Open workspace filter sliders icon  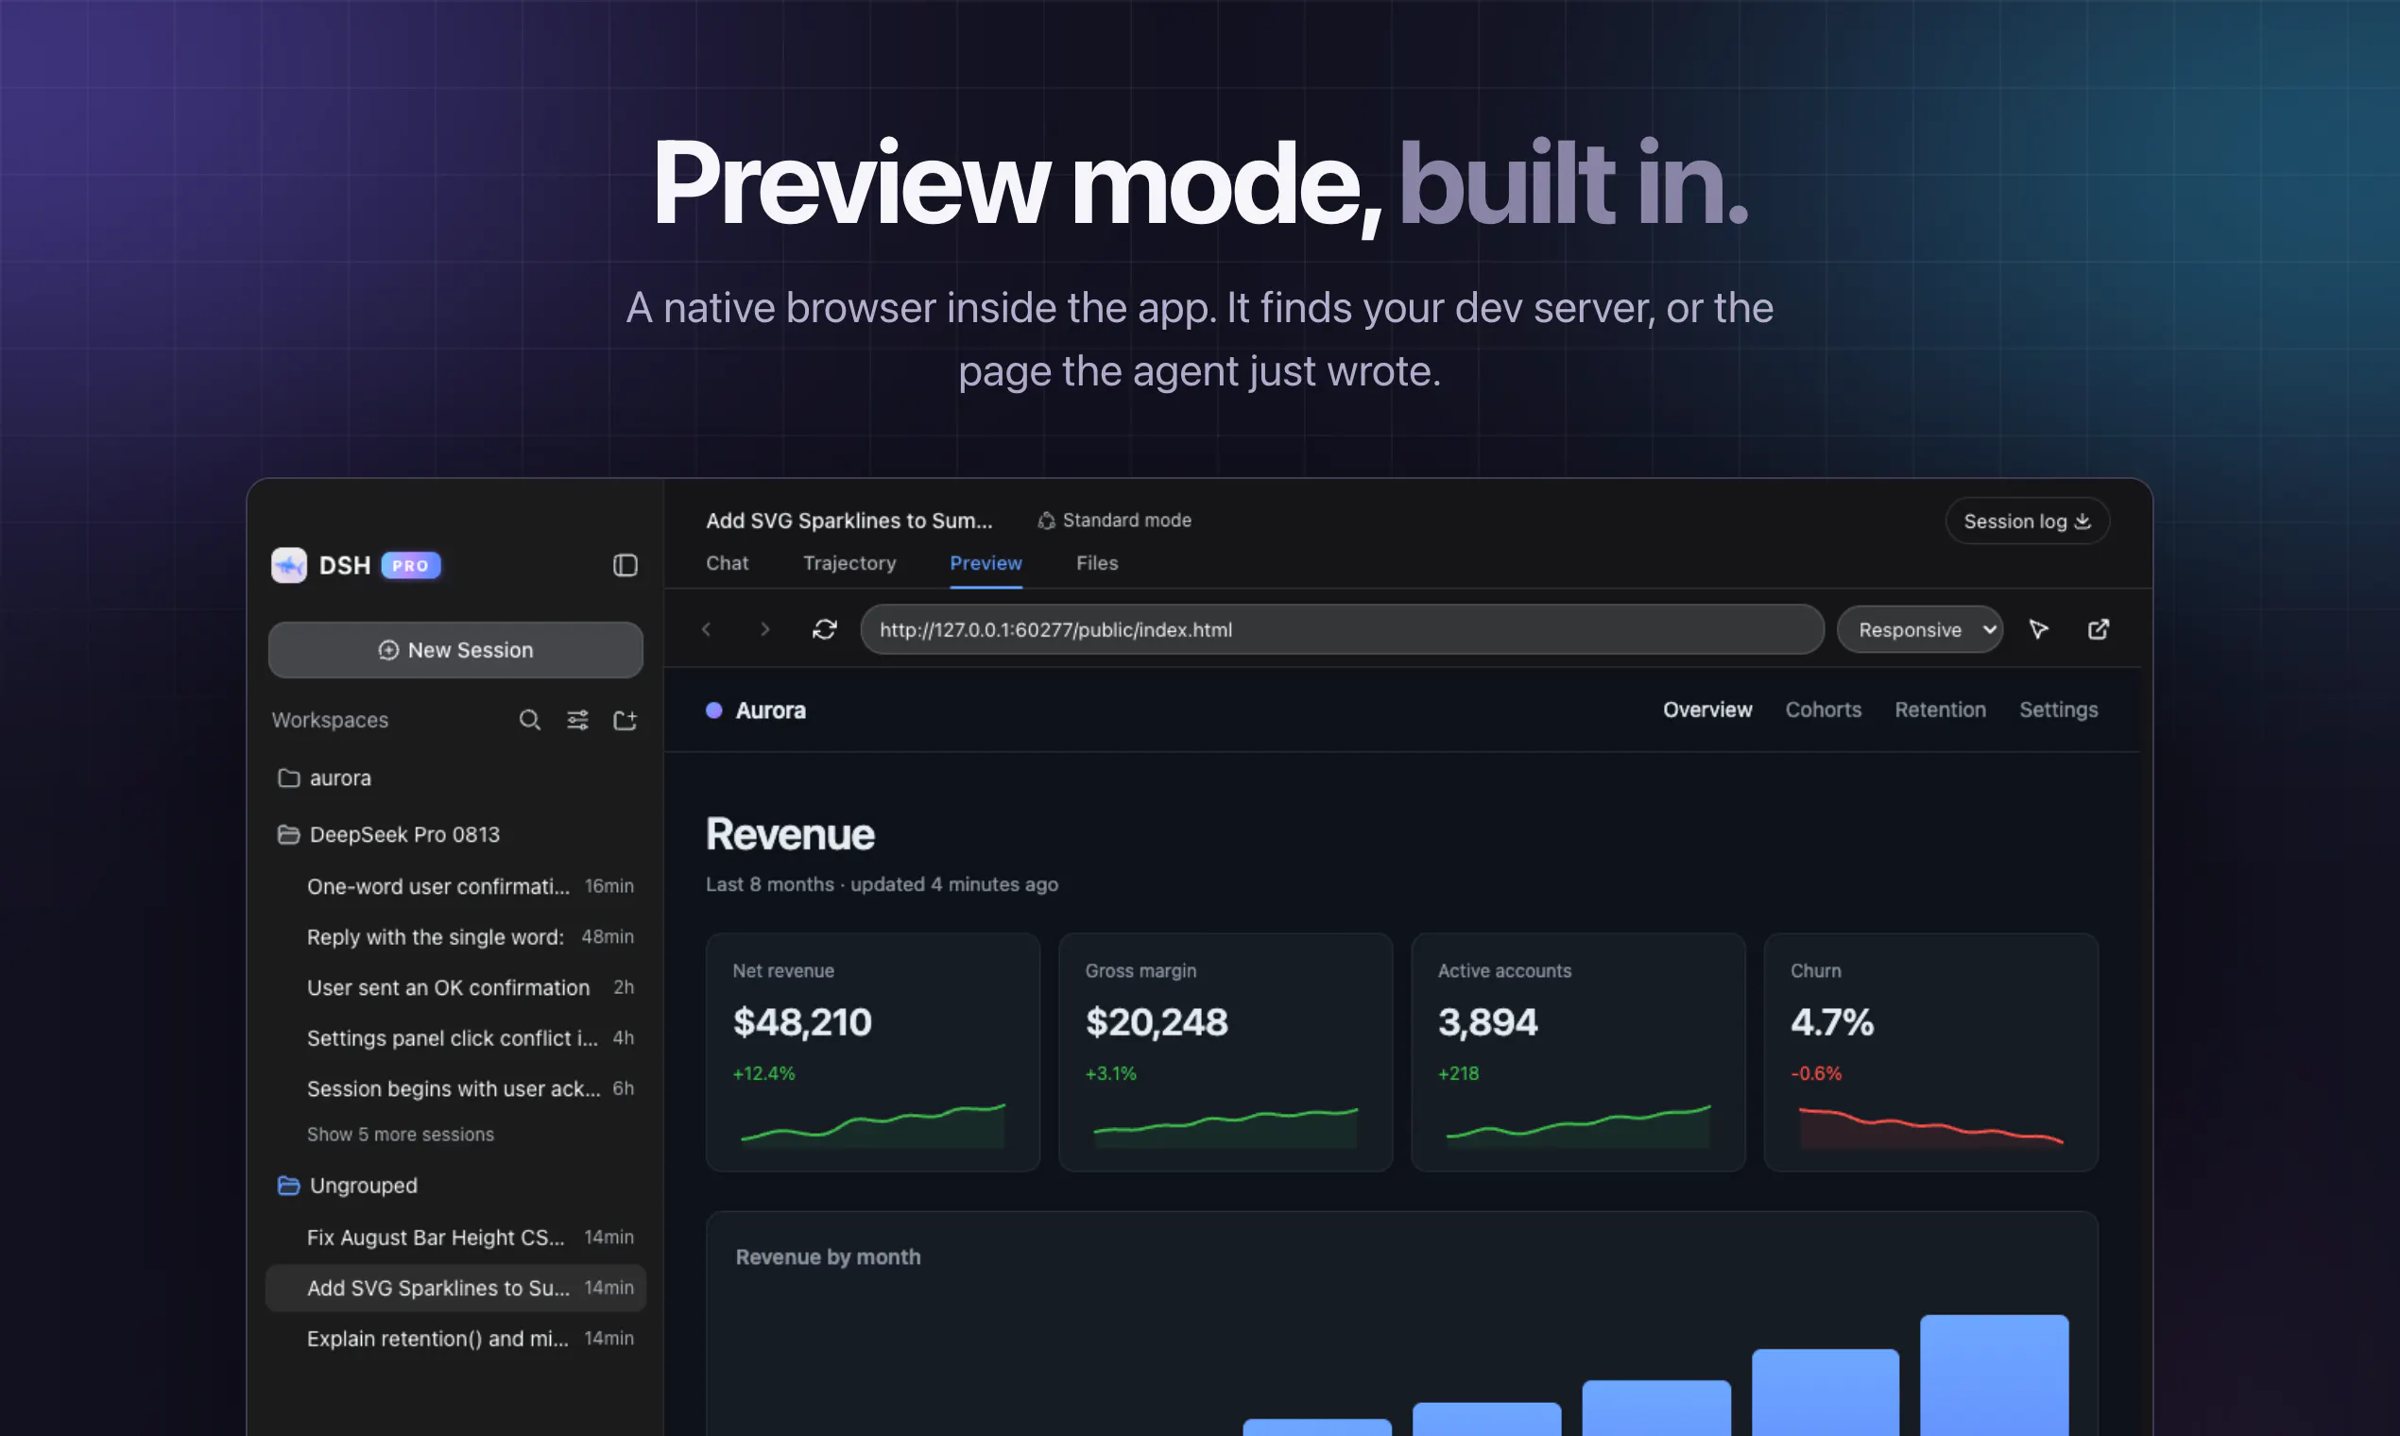click(x=577, y=720)
